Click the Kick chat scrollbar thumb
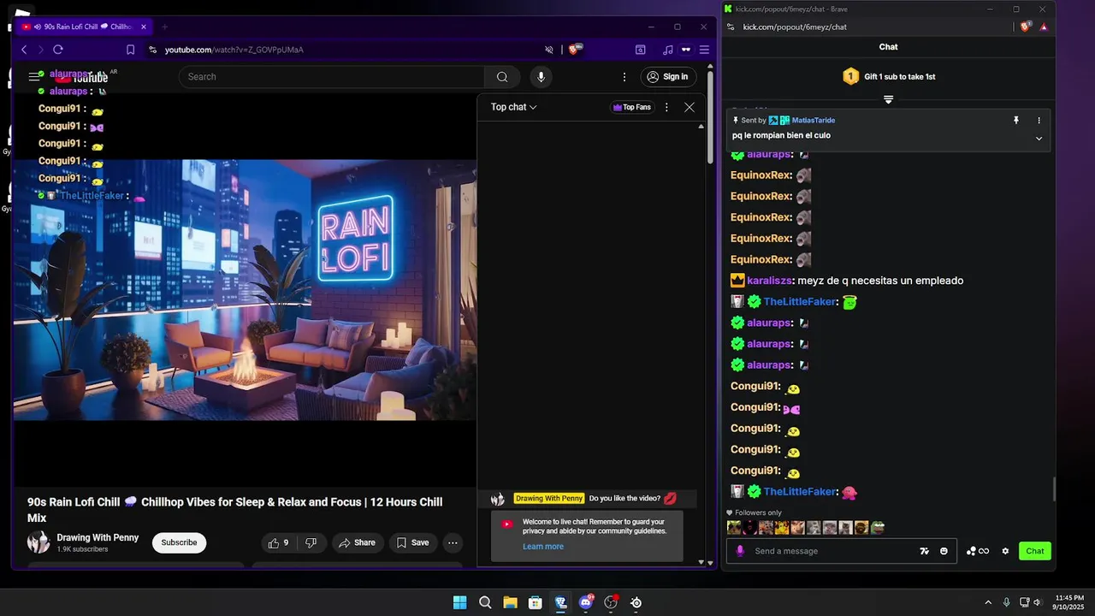Screen dimensions: 1095x616 tap(1054, 489)
